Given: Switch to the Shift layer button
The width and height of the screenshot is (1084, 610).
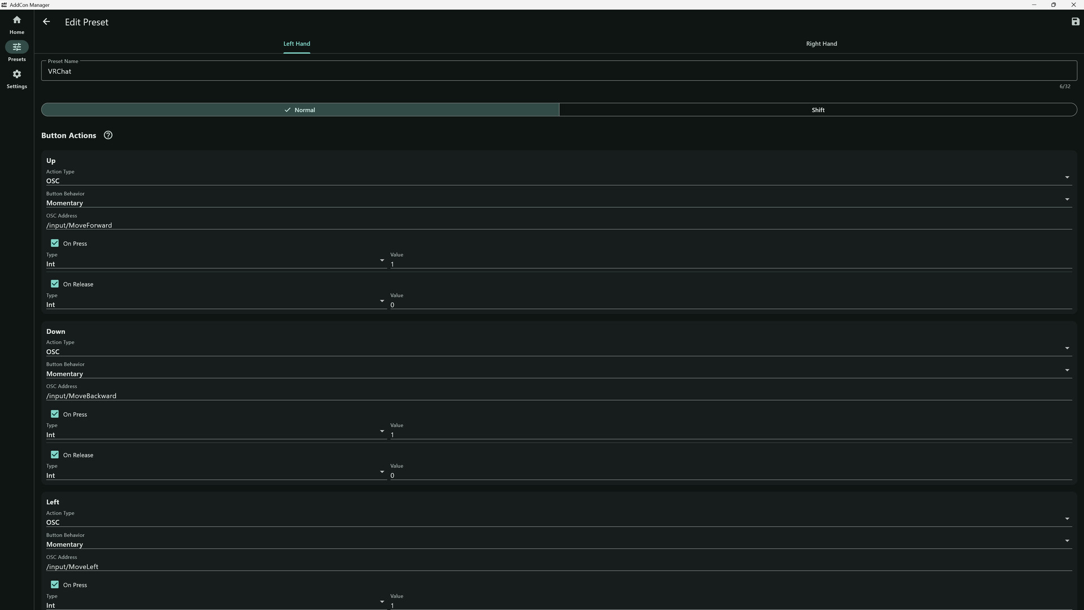Looking at the screenshot, I should click(818, 110).
